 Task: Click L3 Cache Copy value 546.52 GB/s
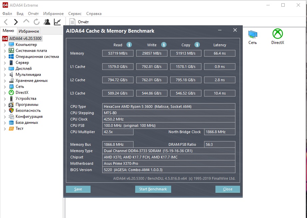coord(185,93)
